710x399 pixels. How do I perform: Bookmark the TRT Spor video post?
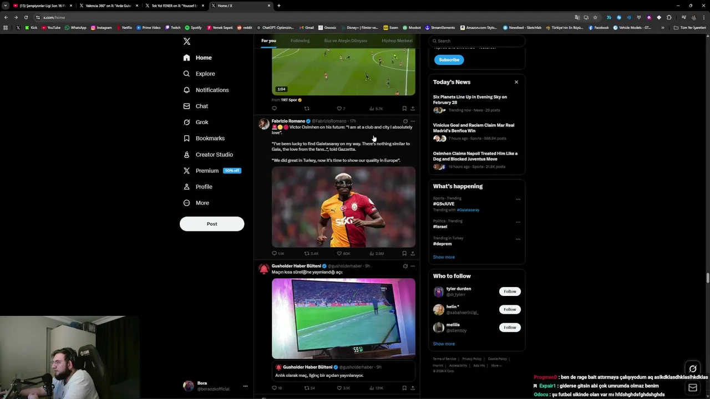tap(404, 109)
